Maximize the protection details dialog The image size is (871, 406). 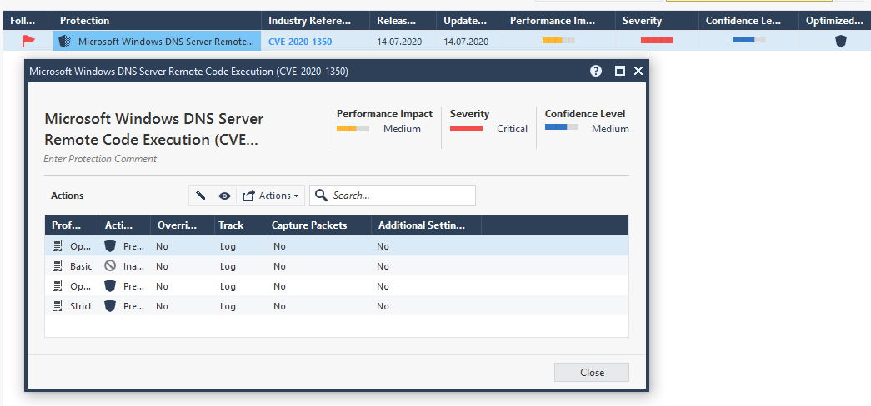coord(620,71)
